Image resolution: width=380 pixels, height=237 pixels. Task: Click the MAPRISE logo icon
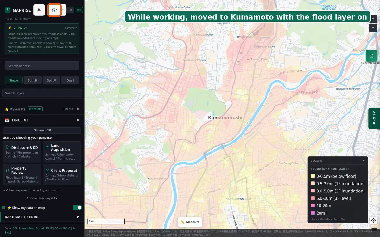8,10
